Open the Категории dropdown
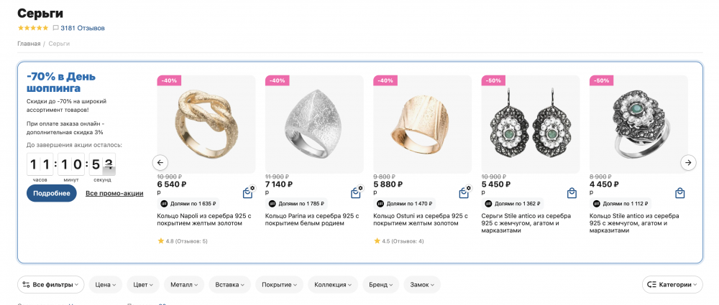The height and width of the screenshot is (305, 719). (x=672, y=285)
